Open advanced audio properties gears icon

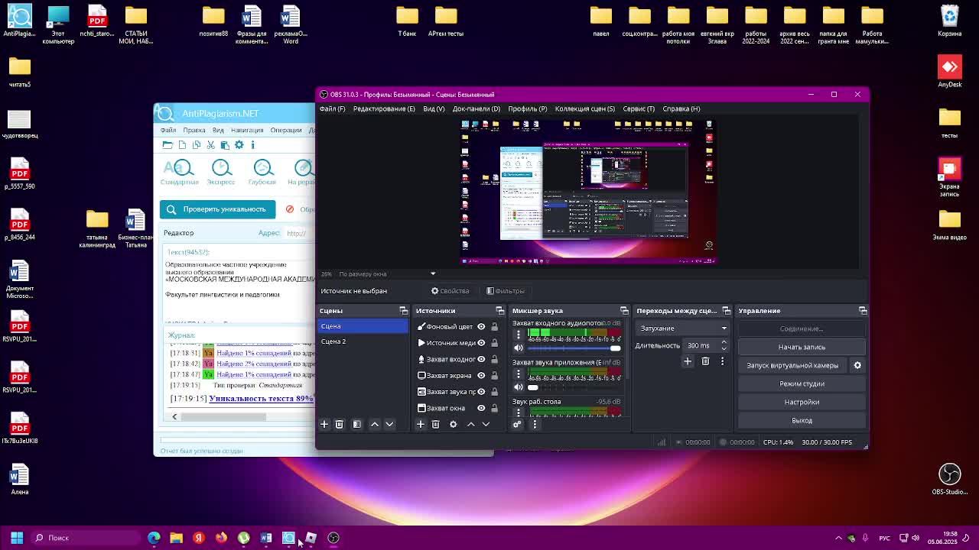[x=517, y=424]
